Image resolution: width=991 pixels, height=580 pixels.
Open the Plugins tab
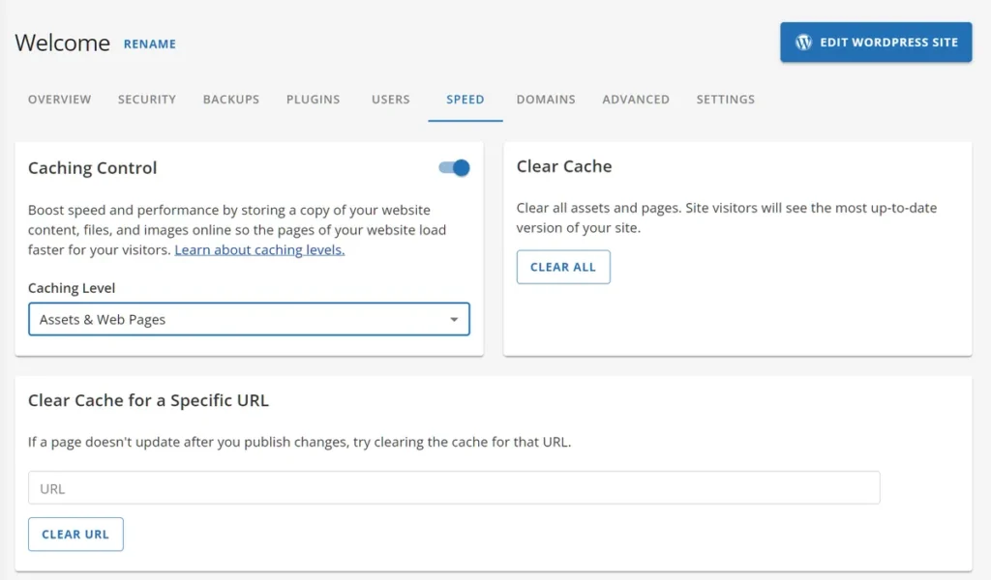[313, 100]
